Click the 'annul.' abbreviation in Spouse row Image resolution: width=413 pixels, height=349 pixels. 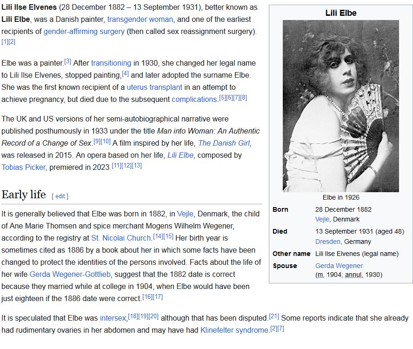354,275
